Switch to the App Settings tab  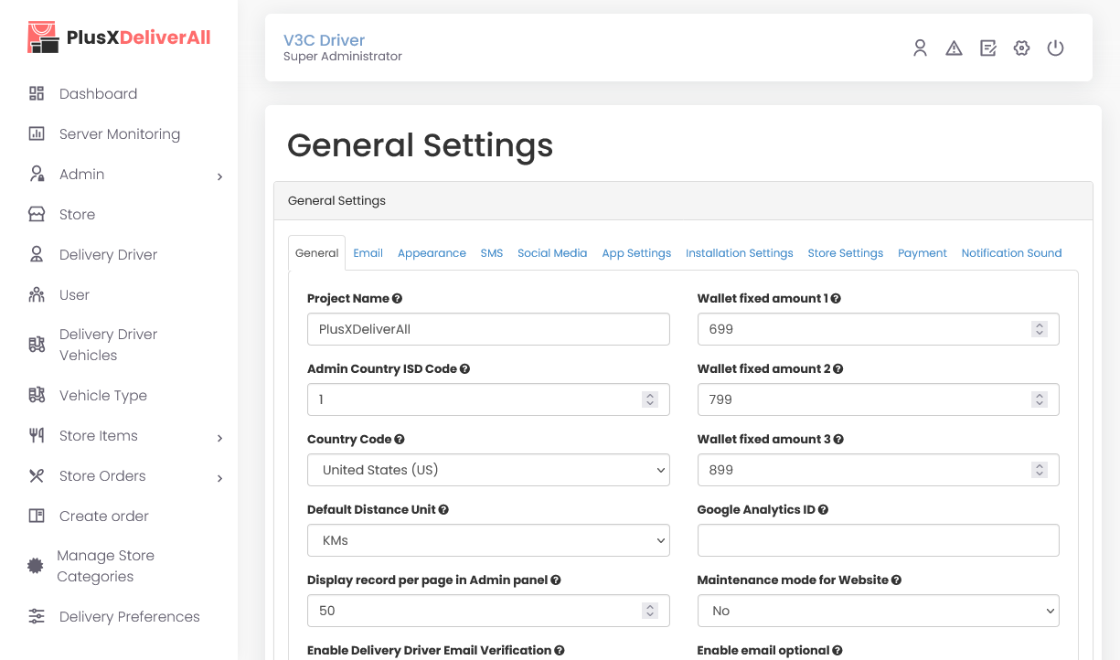coord(636,253)
